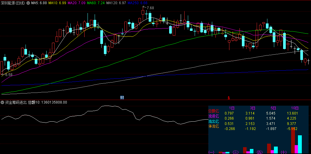Click the 总额10 value in indicator title
This screenshot has height=154, width=311.
pos(47,102)
